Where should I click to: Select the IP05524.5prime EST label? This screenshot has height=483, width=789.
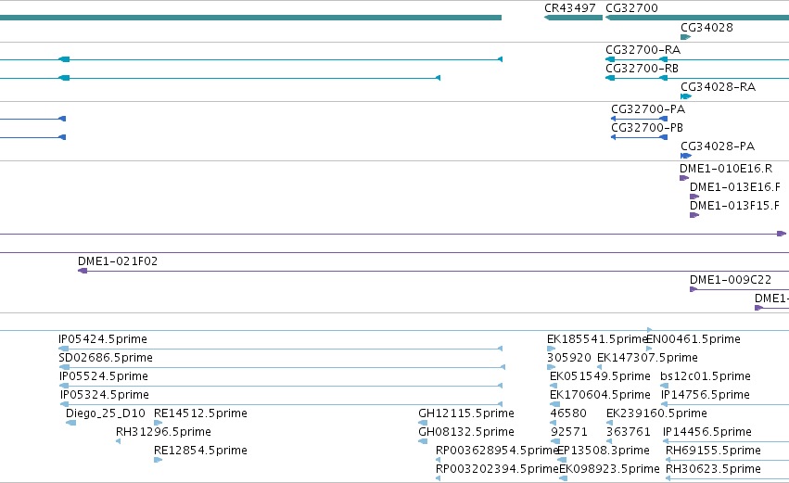coord(104,376)
